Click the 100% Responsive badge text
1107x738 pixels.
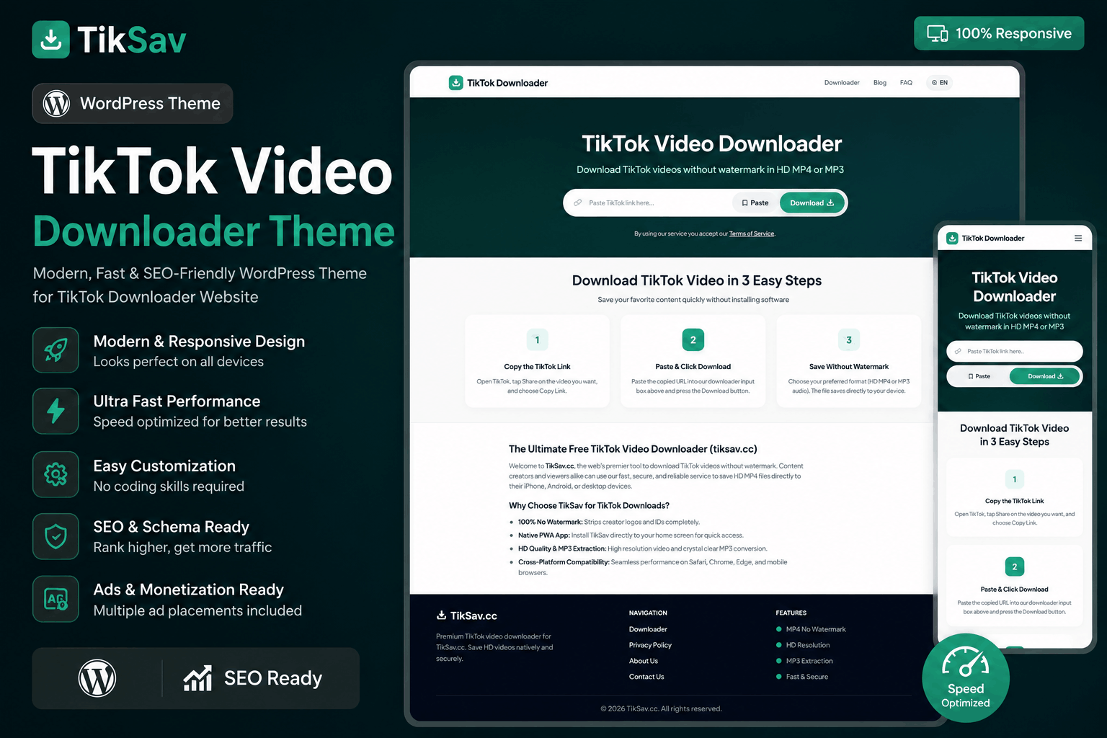(1013, 33)
